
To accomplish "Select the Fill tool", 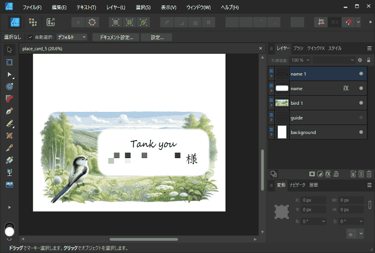I will pos(9,160).
